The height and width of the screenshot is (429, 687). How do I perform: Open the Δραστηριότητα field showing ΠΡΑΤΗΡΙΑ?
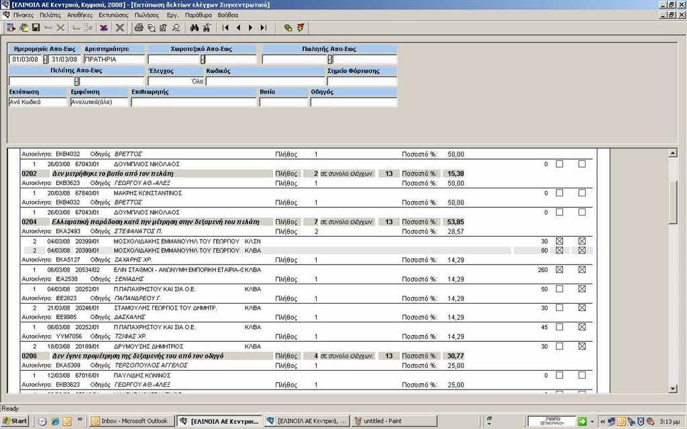114,59
